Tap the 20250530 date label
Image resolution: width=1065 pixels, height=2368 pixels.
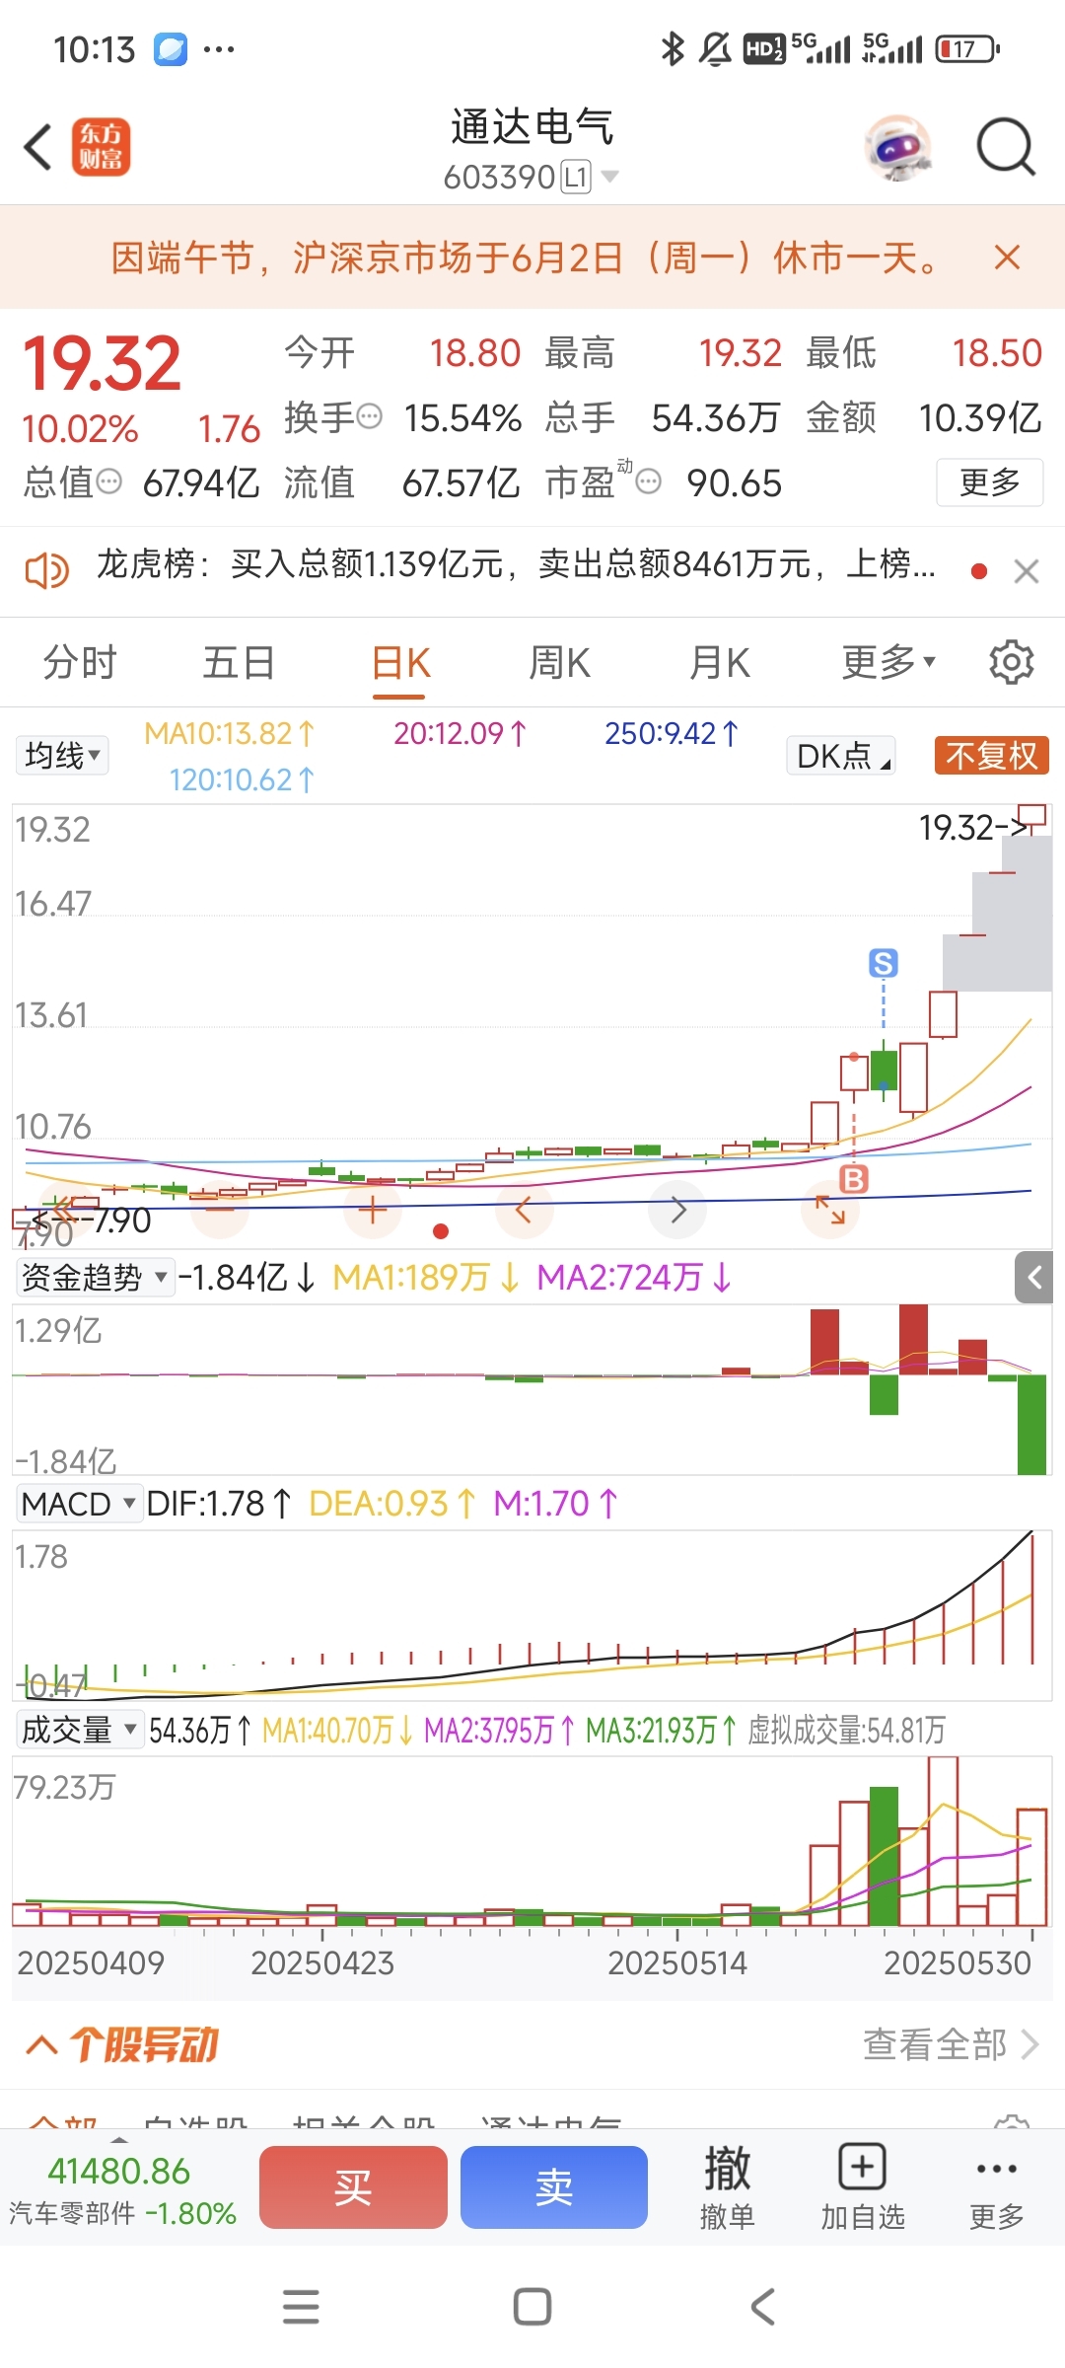click(958, 1962)
